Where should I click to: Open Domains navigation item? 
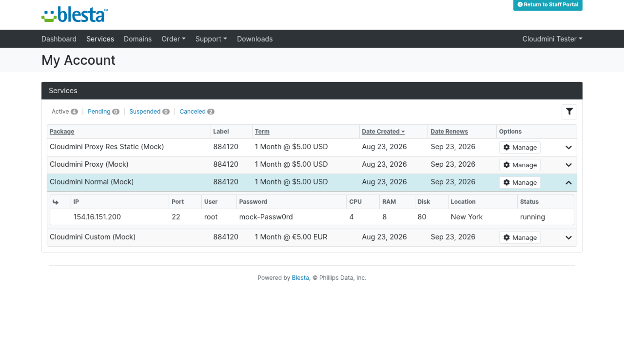tap(137, 39)
